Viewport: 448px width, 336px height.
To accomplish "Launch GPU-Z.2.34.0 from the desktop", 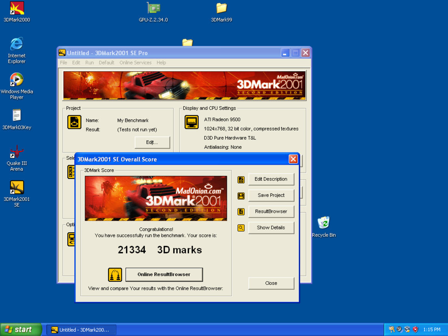I will 153,12.
